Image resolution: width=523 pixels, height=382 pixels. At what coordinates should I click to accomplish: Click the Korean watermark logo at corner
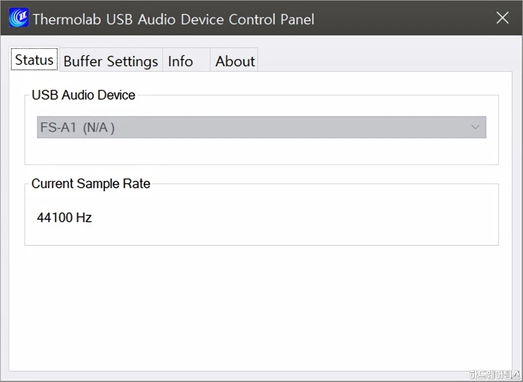click(x=495, y=375)
